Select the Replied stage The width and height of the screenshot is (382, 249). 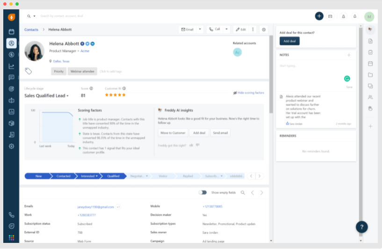click(188, 176)
